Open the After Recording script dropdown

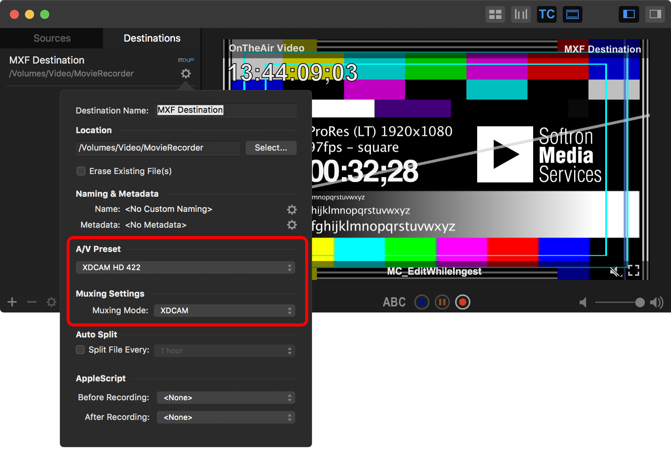(x=226, y=417)
